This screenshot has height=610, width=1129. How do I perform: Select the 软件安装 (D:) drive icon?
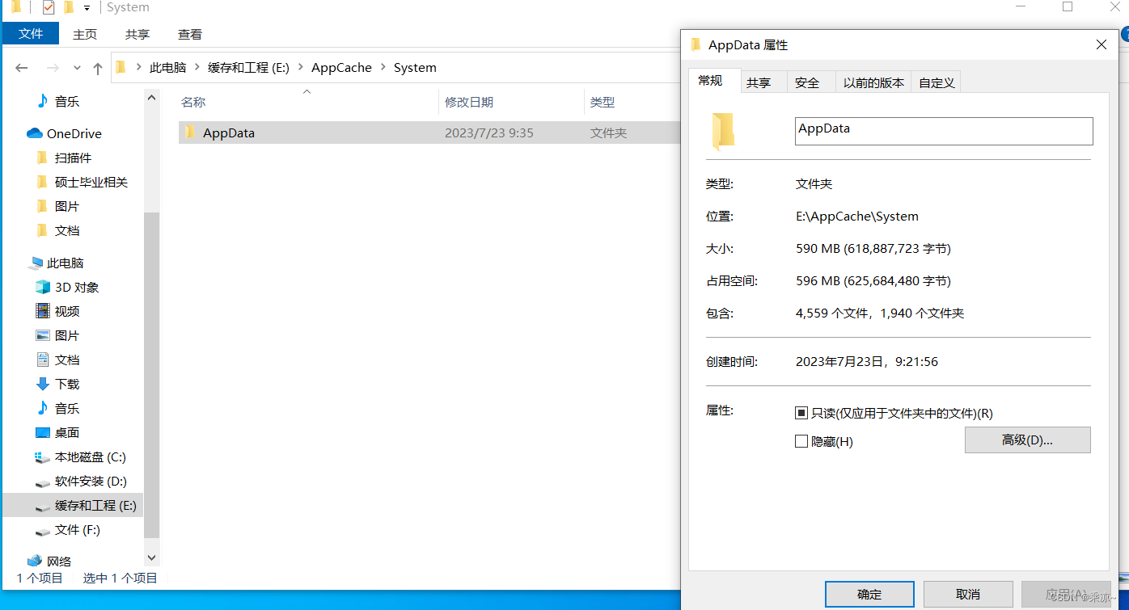point(43,482)
